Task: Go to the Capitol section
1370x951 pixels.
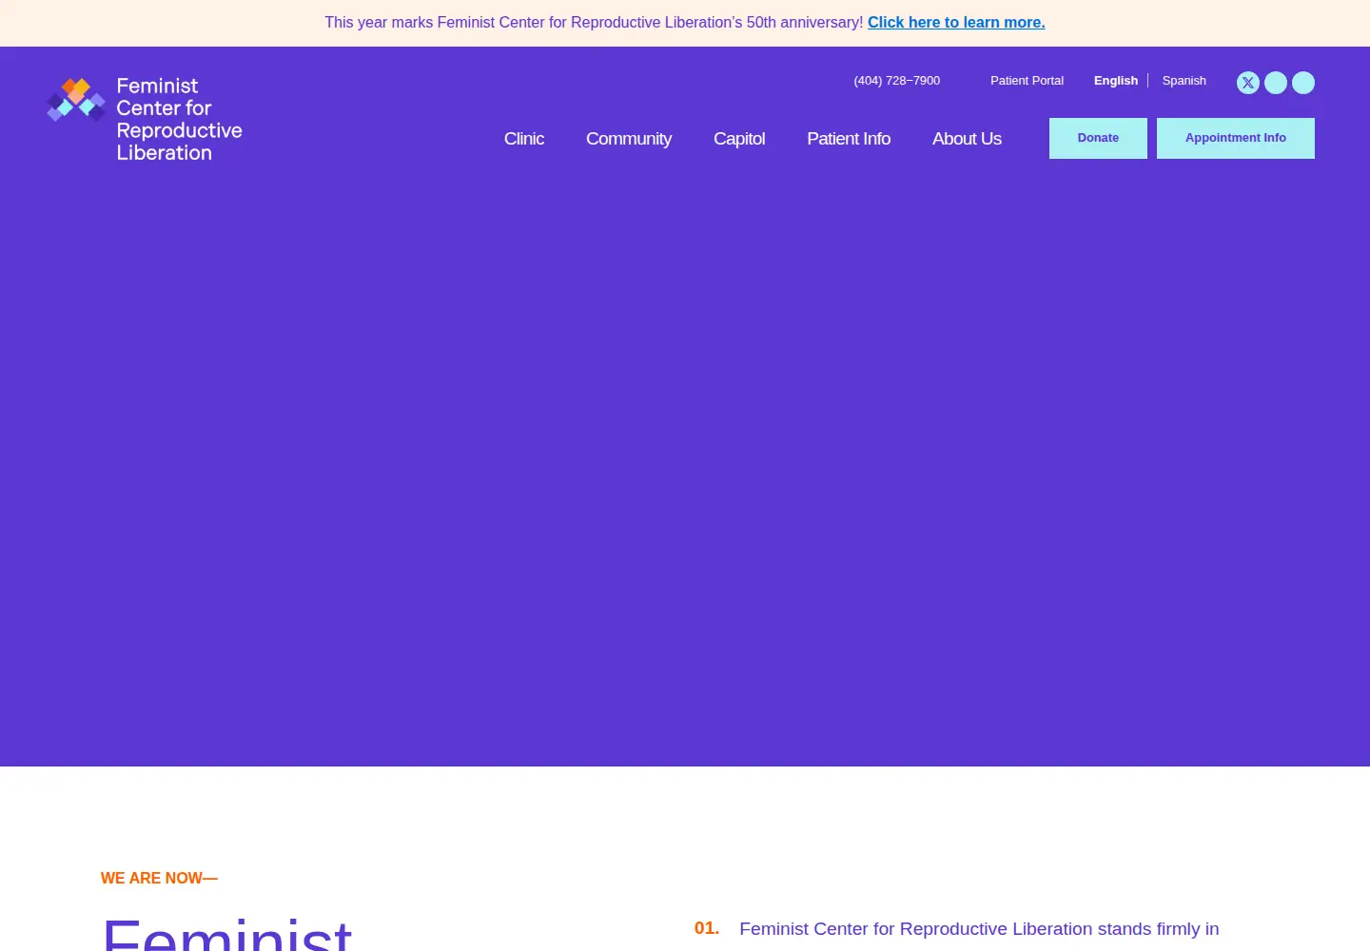Action: tap(739, 139)
